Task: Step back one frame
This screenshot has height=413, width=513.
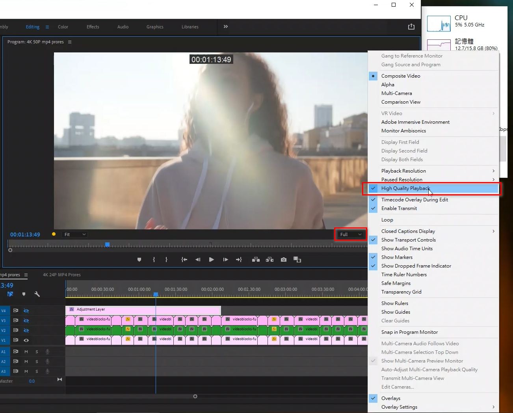Action: 198,260
